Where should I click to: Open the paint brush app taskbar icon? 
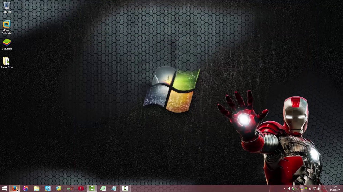click(59, 189)
